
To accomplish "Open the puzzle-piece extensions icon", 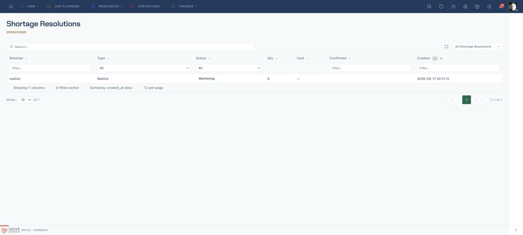I will click(465, 6).
